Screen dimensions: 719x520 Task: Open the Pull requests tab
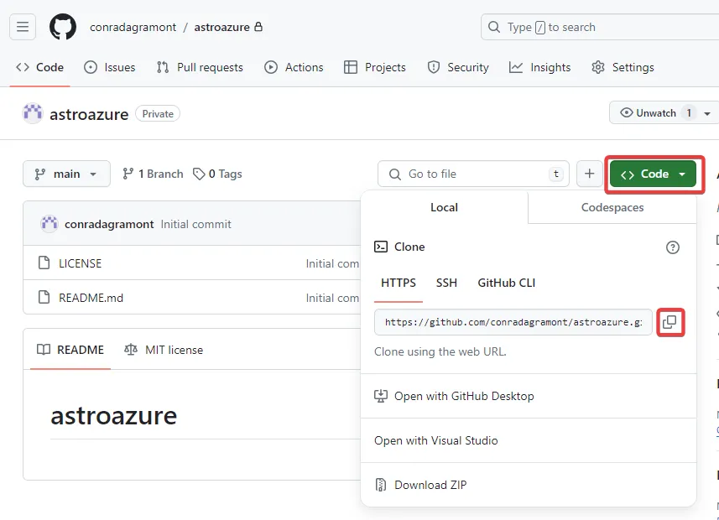click(x=200, y=67)
